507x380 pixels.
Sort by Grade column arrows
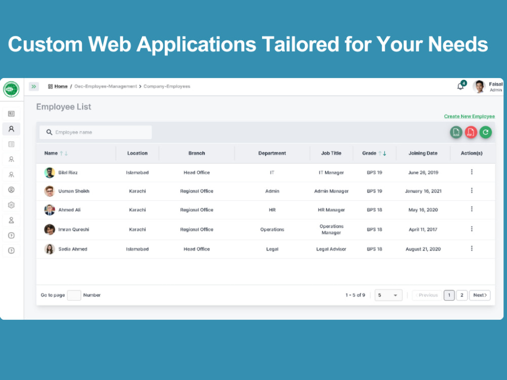point(382,154)
